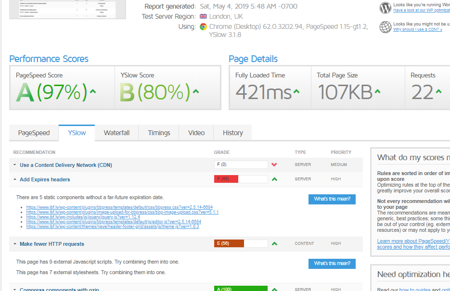
Task: Click the red F (45) grade bar
Action: point(226,179)
